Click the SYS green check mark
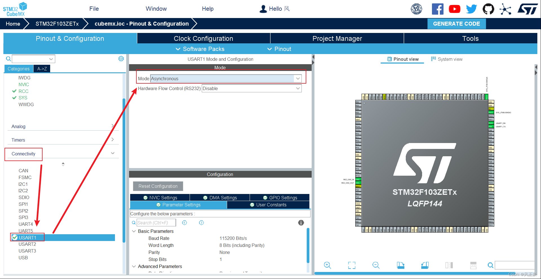Viewport: 541px width, 279px height. pos(14,98)
